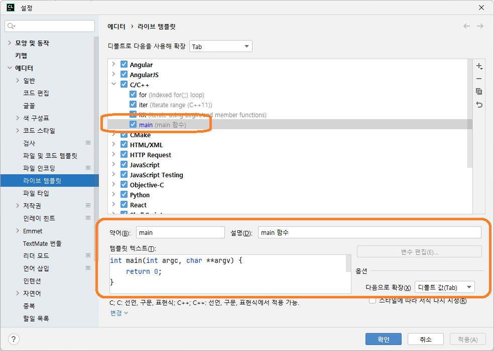
Task: Toggle the 'iter' template checkbox
Action: pyautogui.click(x=133, y=105)
